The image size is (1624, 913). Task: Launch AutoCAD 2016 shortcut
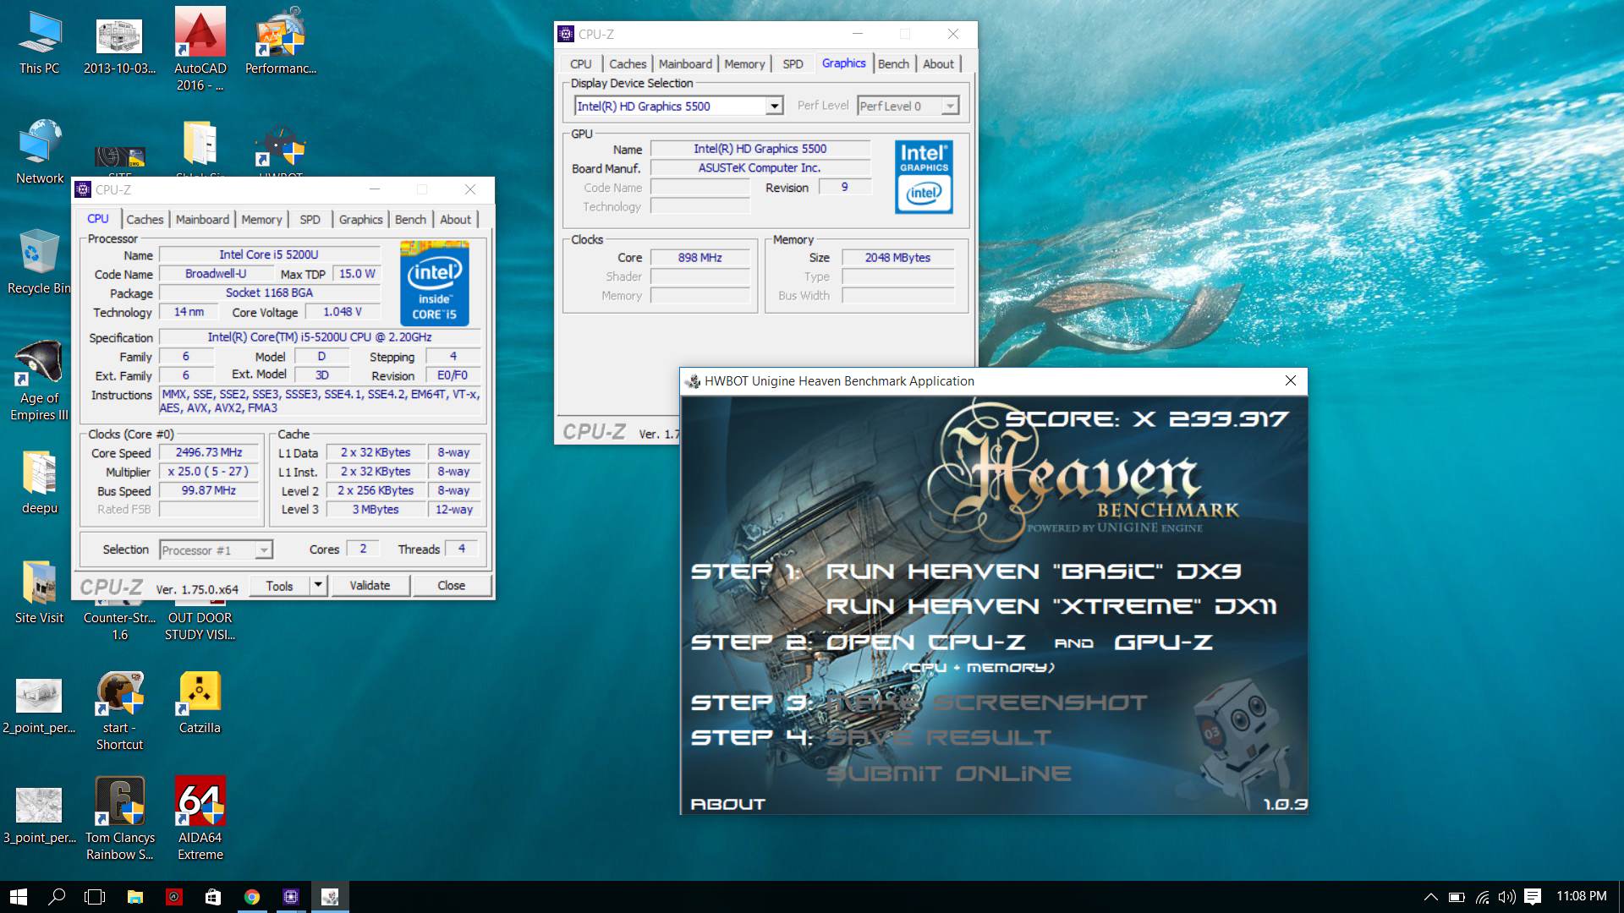pos(200,49)
